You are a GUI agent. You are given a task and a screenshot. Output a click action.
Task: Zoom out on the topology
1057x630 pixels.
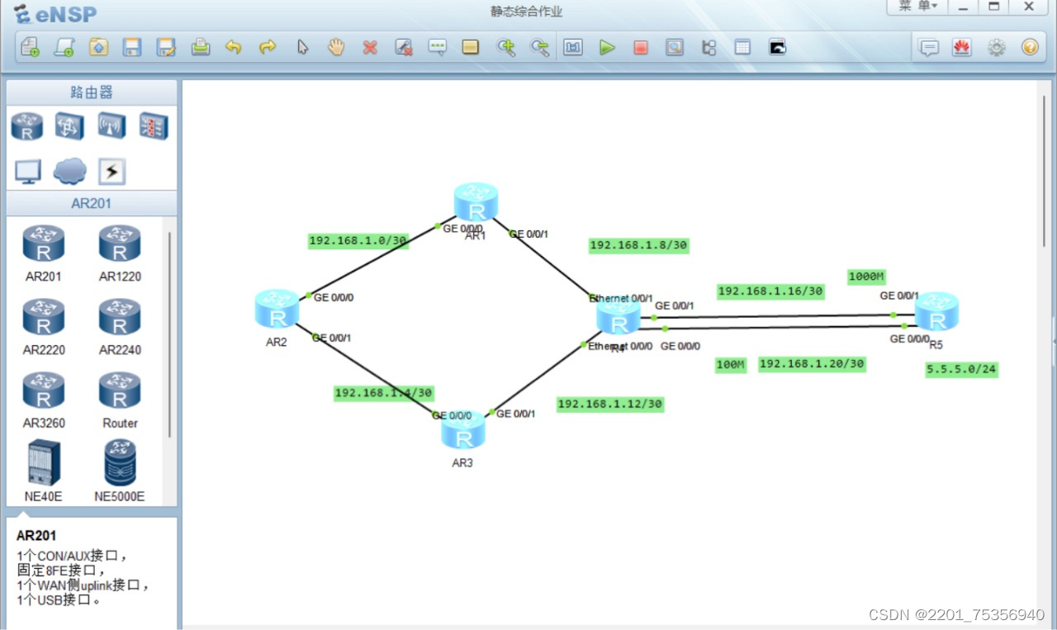tap(539, 47)
